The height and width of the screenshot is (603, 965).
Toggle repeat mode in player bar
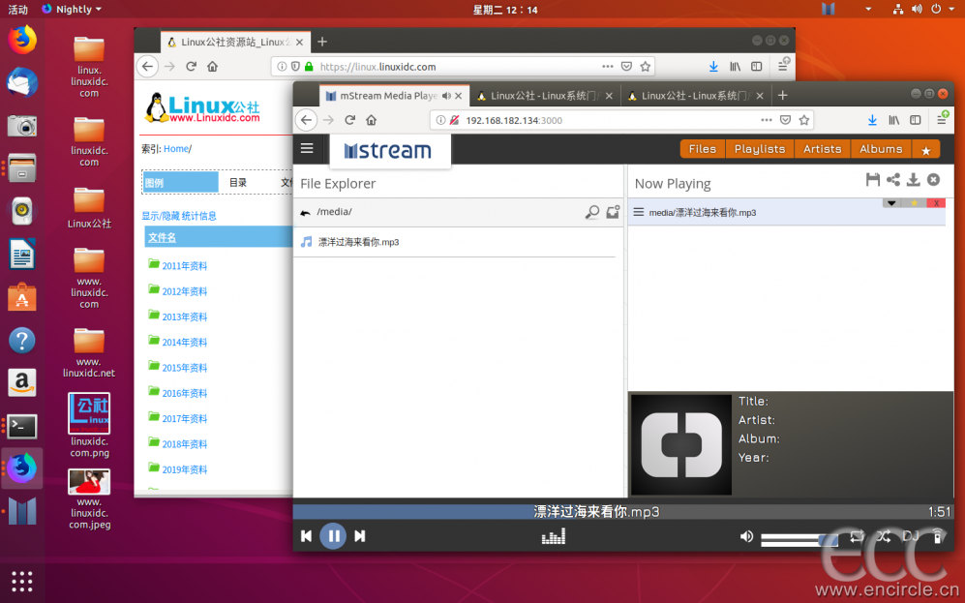click(857, 536)
